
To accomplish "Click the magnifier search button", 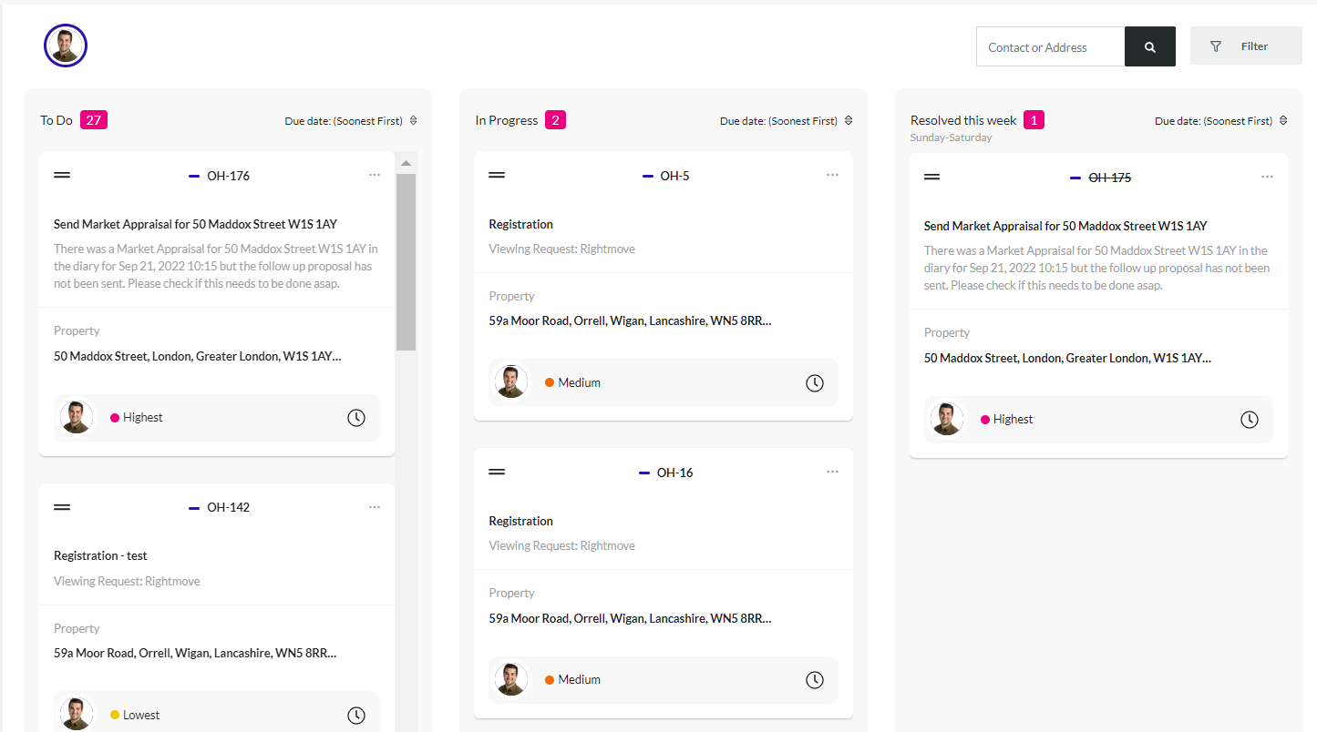I will point(1149,46).
